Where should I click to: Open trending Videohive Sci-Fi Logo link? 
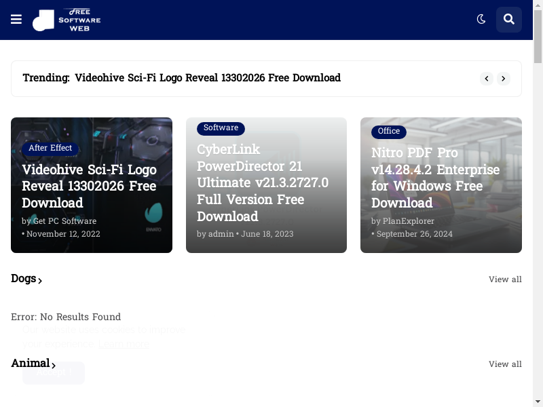tap(207, 78)
